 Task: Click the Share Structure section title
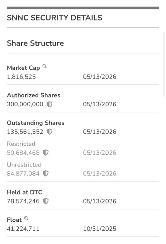(35, 43)
